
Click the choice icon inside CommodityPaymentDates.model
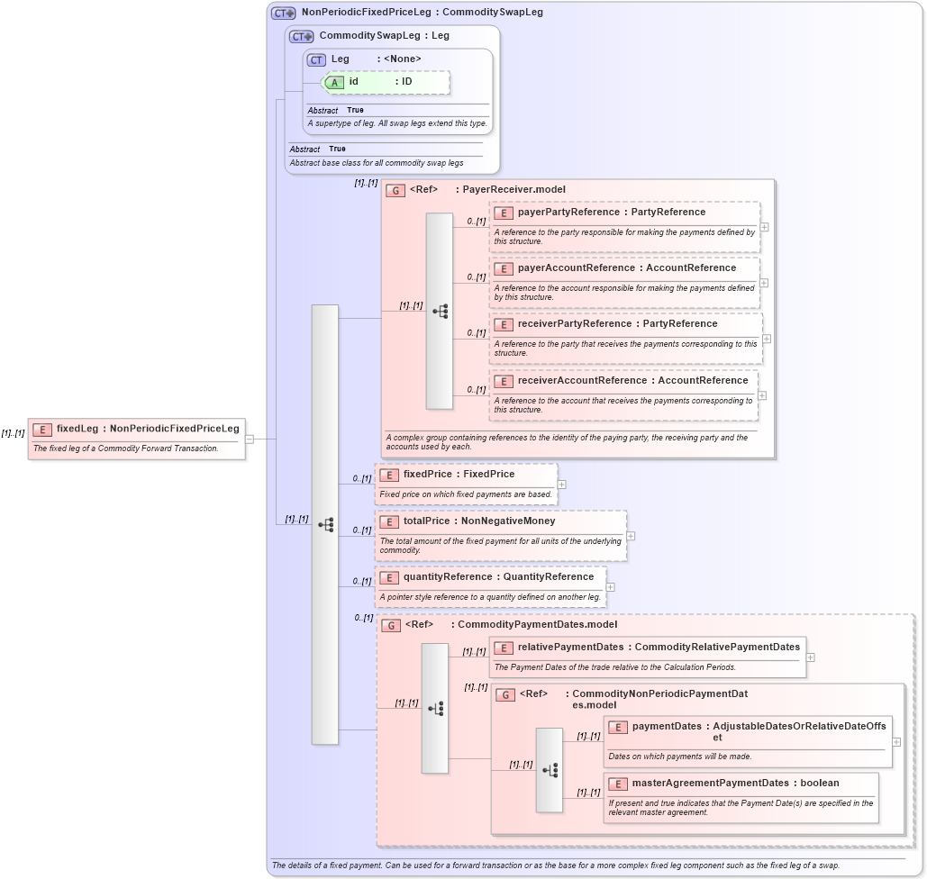(435, 708)
